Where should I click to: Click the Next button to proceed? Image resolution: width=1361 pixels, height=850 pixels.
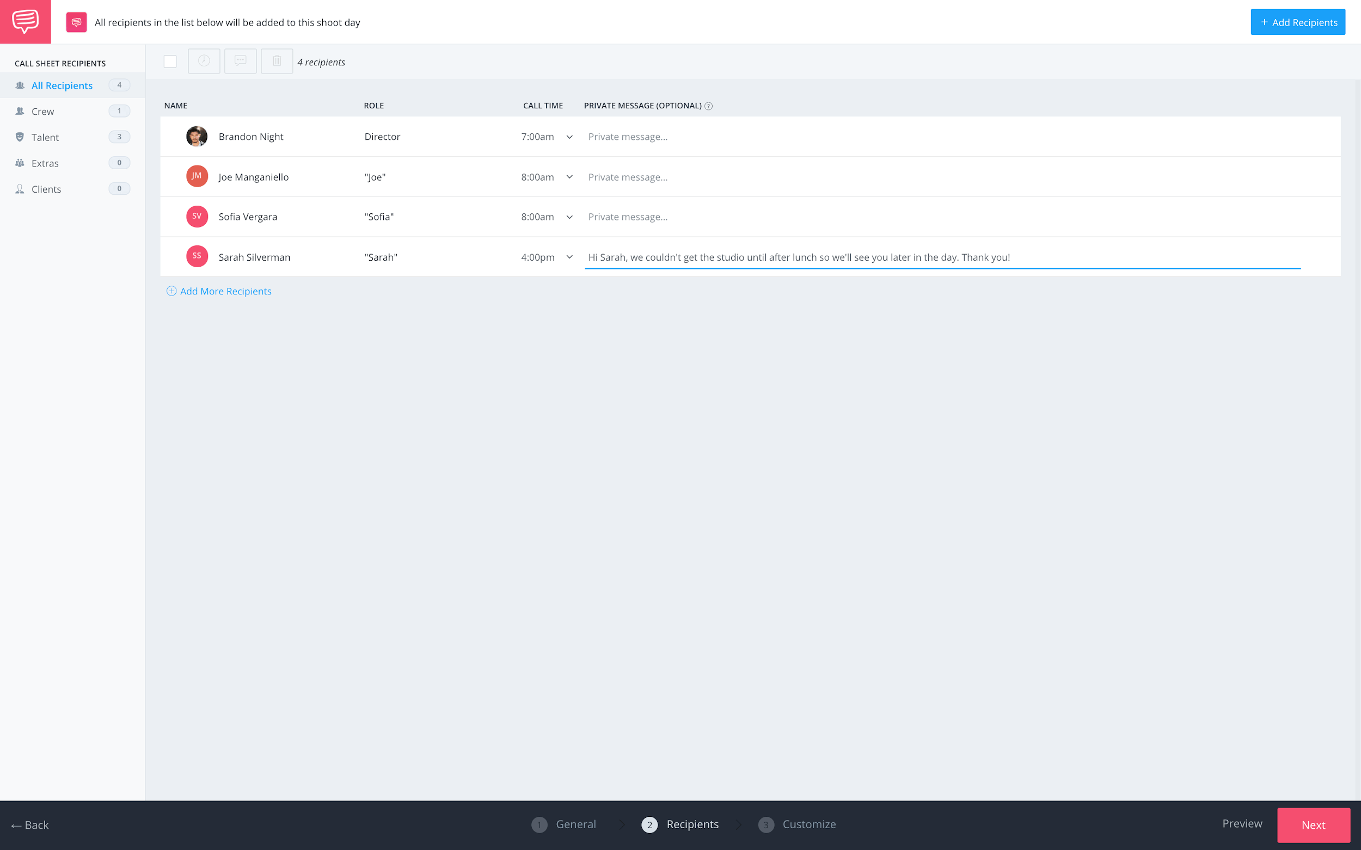(x=1313, y=824)
